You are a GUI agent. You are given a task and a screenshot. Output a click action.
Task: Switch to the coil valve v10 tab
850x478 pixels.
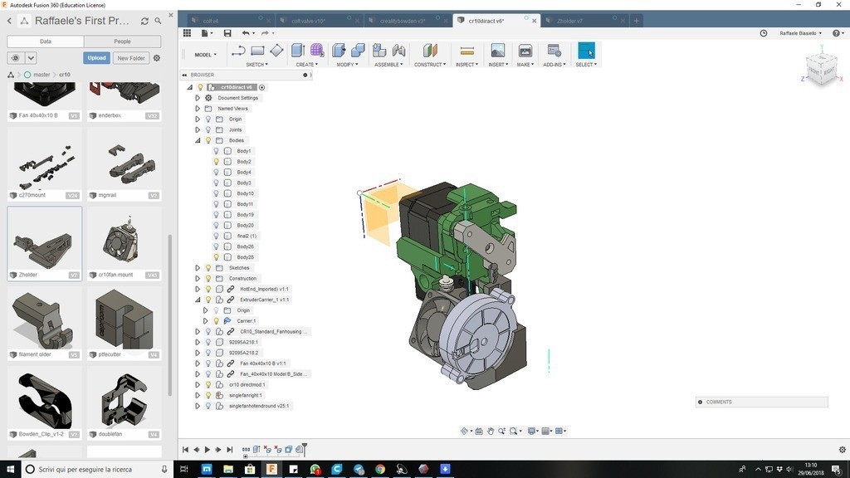[x=309, y=21]
